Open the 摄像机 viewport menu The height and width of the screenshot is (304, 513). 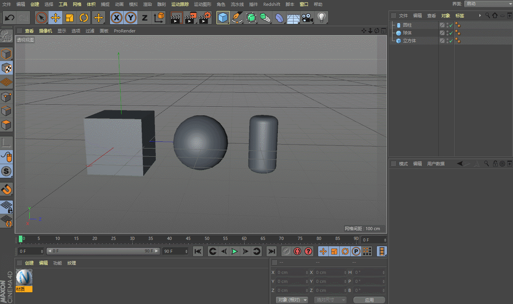point(45,31)
